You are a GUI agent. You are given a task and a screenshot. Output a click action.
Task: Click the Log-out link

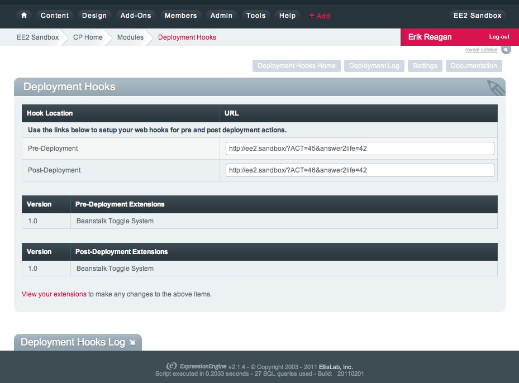click(499, 37)
